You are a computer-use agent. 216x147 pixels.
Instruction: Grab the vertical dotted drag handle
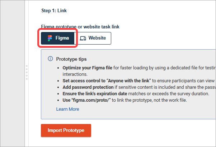tap(27, 72)
